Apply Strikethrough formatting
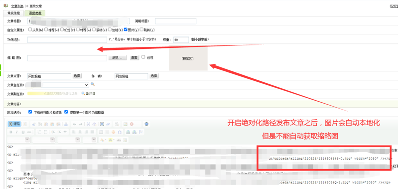Image resolution: width=398 pixels, height=189 pixels. 29,132
